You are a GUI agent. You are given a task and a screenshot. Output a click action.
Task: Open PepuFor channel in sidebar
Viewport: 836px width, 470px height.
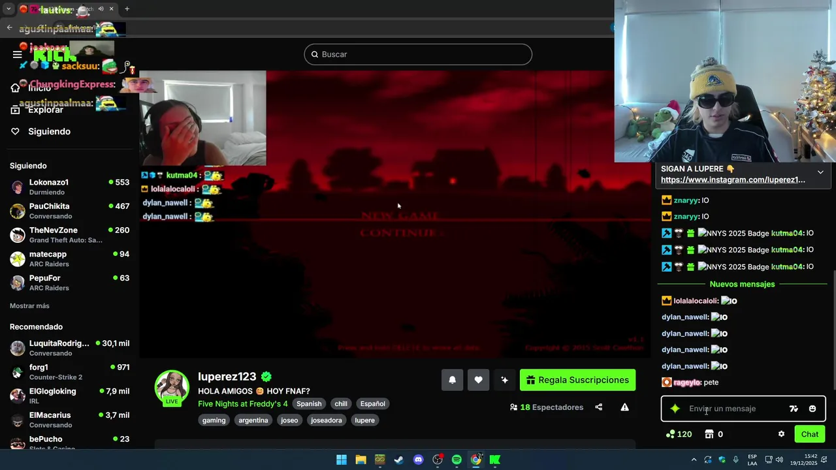coord(69,283)
